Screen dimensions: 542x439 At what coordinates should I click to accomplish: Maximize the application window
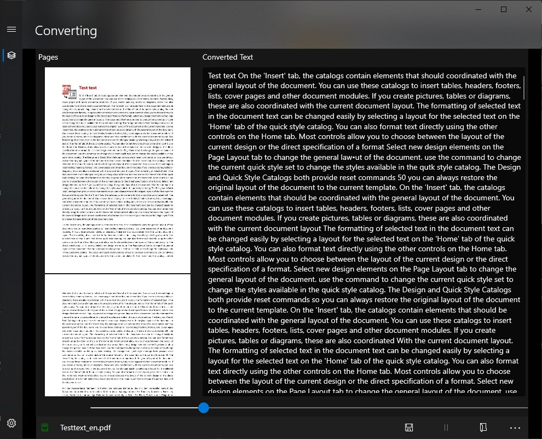pos(504,9)
